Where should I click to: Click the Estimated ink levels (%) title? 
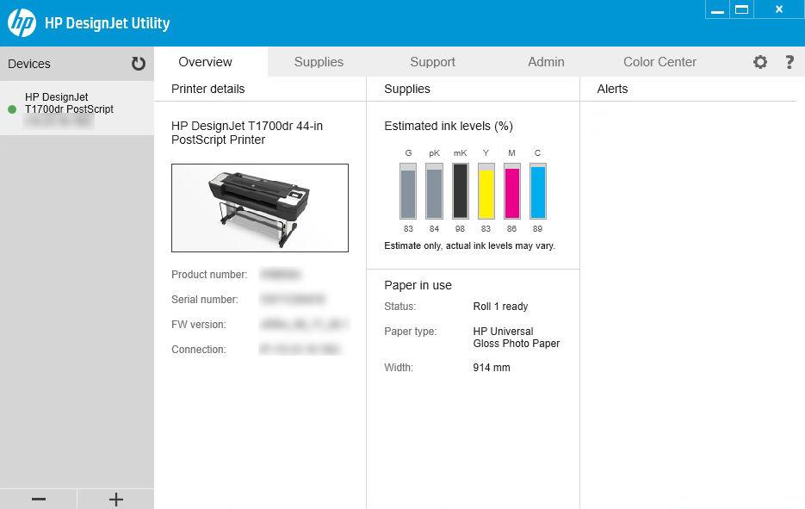click(x=449, y=127)
